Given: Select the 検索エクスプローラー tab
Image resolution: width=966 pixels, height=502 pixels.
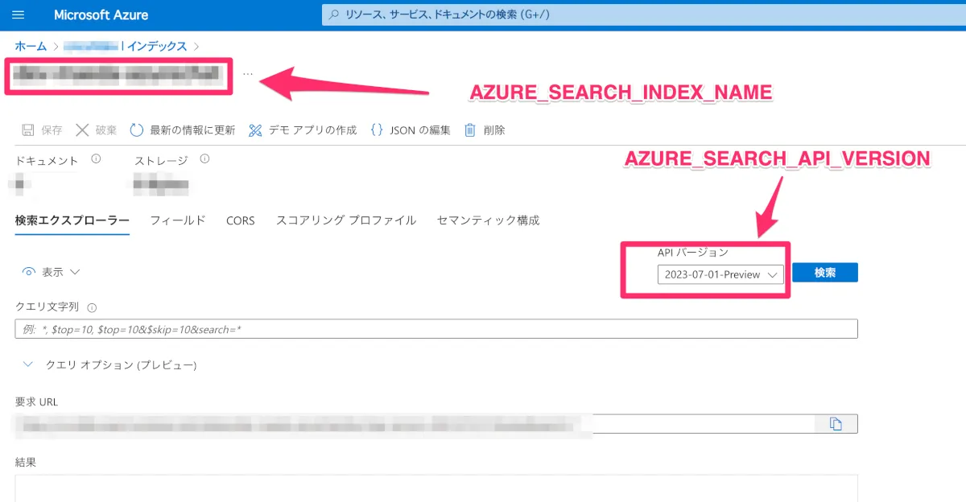Looking at the screenshot, I should coord(72,220).
